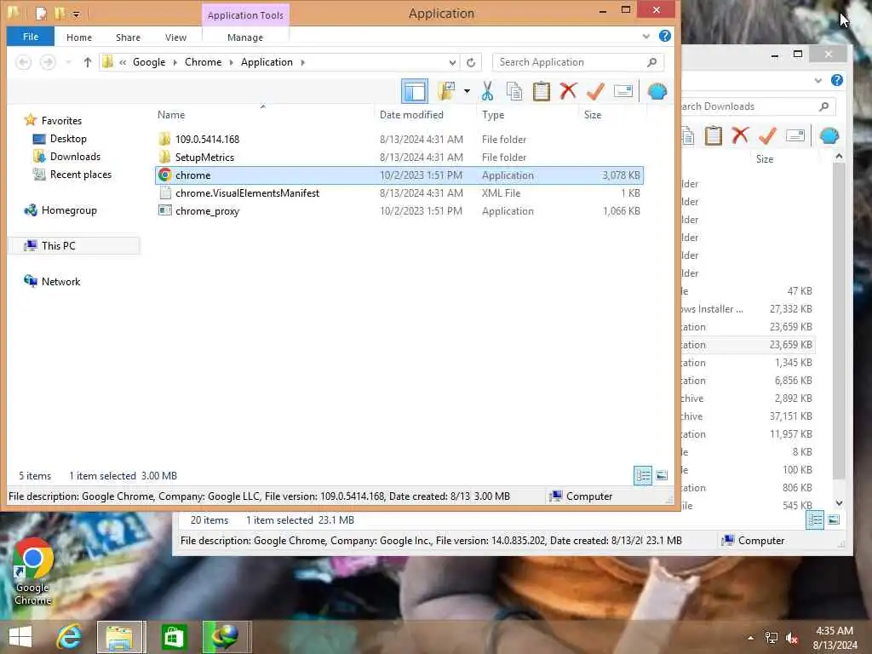Click Properties checkmark in Downloads window

(767, 135)
